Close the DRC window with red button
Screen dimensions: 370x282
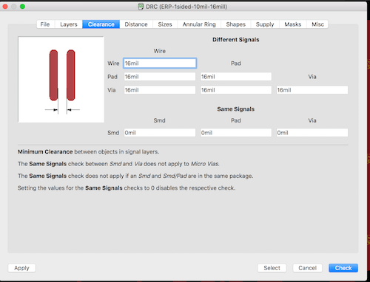pyautogui.click(x=5, y=7)
